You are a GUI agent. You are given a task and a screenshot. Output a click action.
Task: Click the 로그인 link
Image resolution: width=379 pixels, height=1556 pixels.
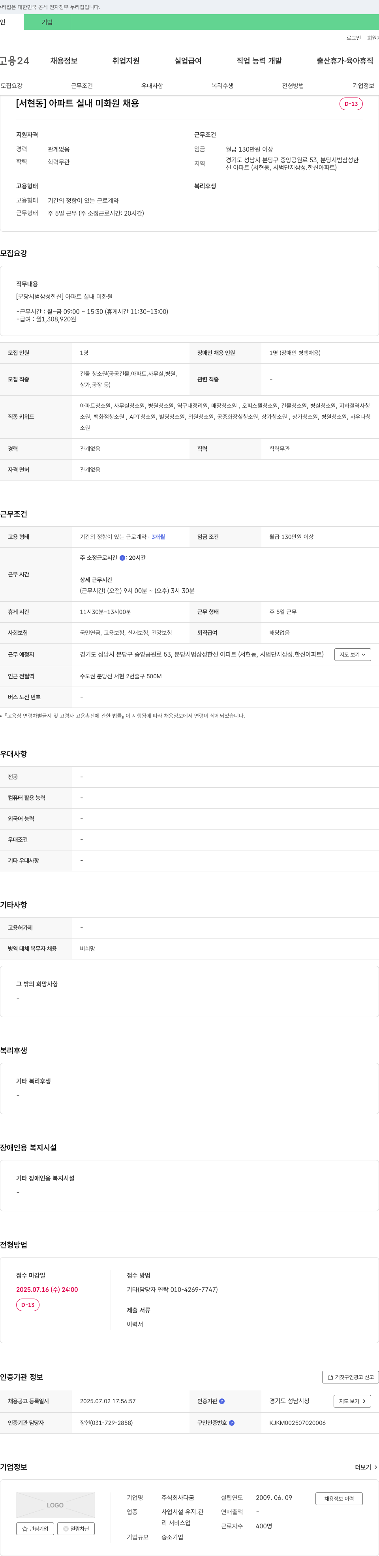pos(354,38)
